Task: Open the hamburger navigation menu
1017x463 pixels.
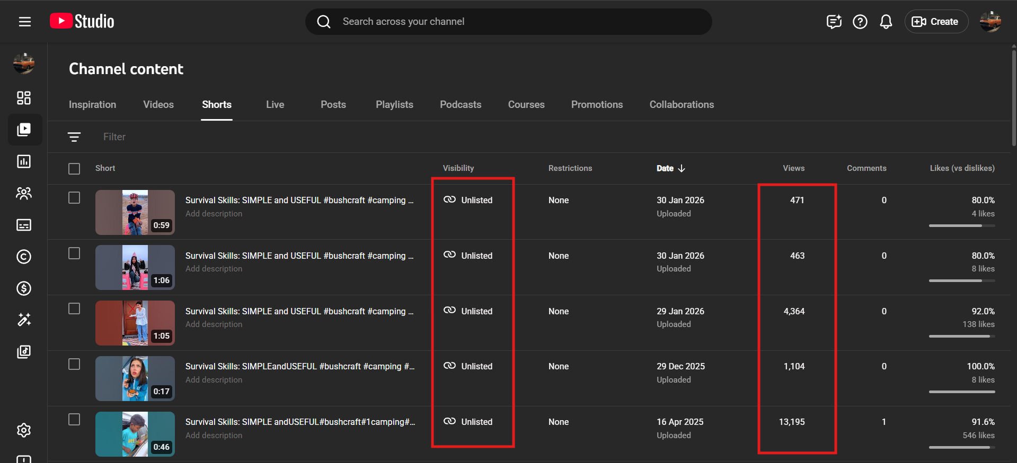Action: pos(24,22)
